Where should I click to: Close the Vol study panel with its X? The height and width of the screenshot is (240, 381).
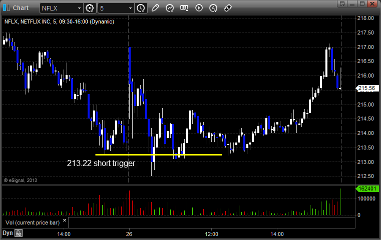(x=65, y=220)
